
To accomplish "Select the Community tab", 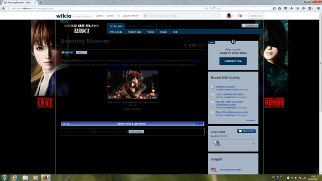I will 166,26.
